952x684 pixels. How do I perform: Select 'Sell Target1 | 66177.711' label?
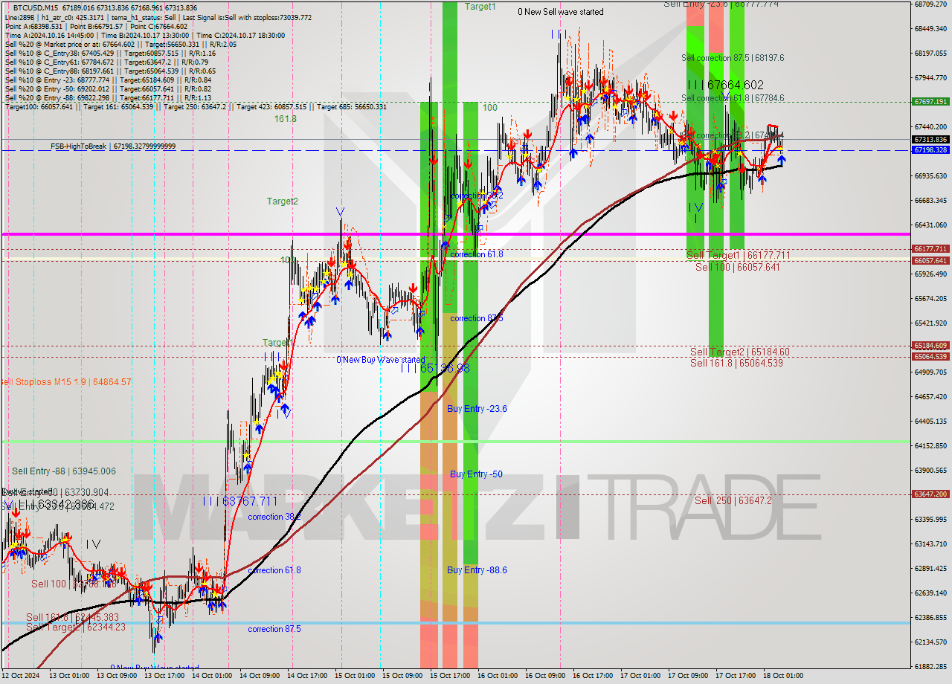click(x=738, y=255)
